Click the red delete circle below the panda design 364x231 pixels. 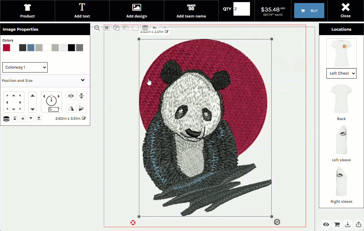[133, 223]
